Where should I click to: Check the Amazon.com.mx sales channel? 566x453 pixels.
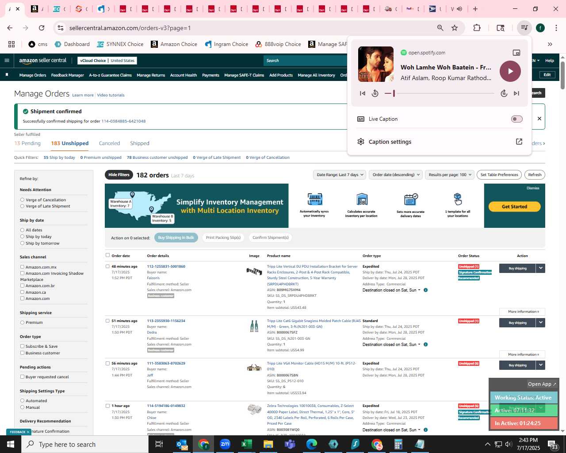click(22, 267)
